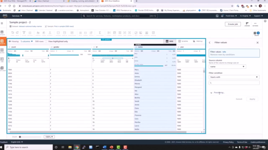268x150 pixels.
Task: Open Datasets in the left sidebar
Action: [2, 32]
